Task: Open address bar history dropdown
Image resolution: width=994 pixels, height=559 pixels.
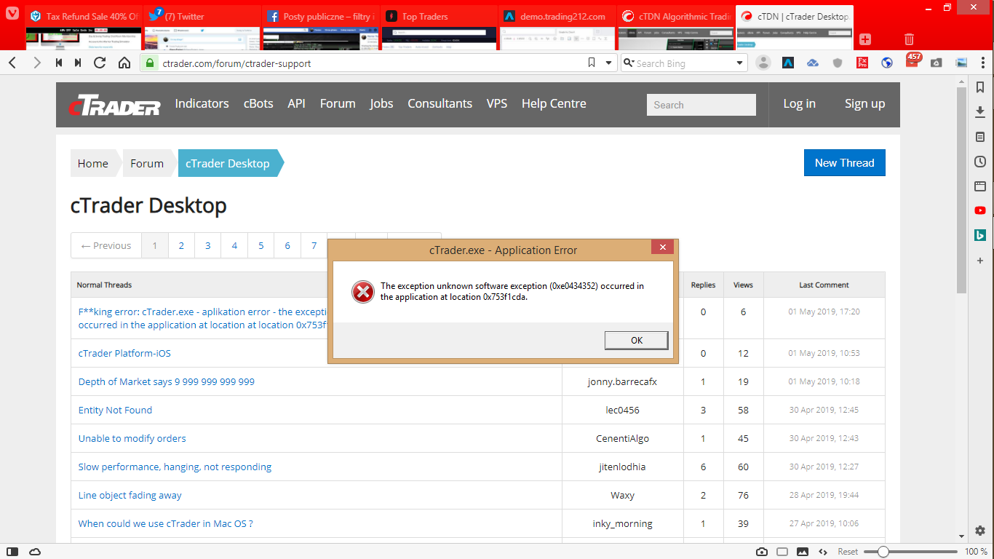Action: click(609, 63)
